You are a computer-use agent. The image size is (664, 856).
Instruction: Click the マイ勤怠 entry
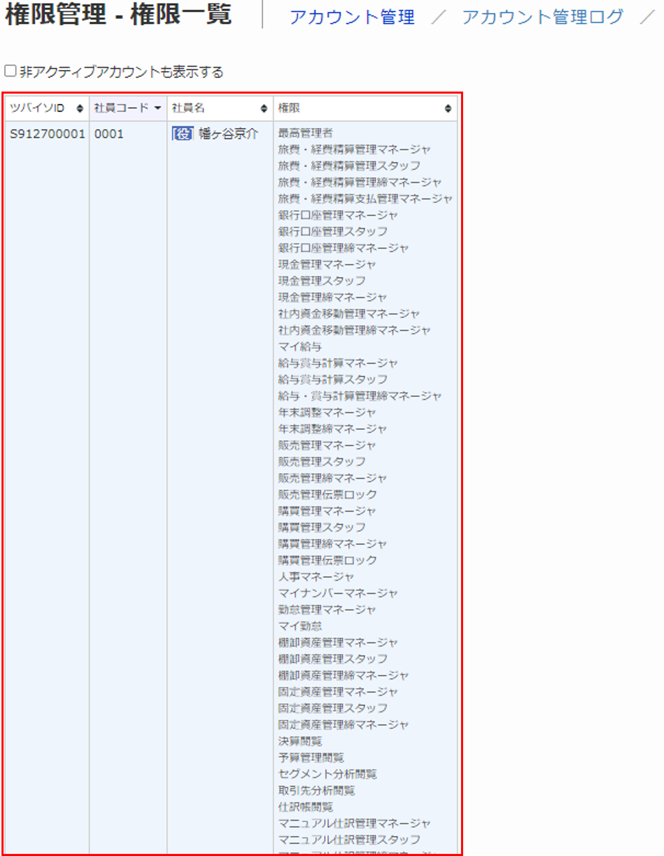300,627
